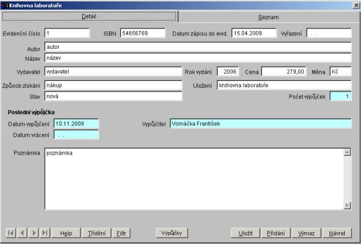Screen dimensions: 361x244
Task: Add a new record with Přidání
Action: (x=276, y=233)
